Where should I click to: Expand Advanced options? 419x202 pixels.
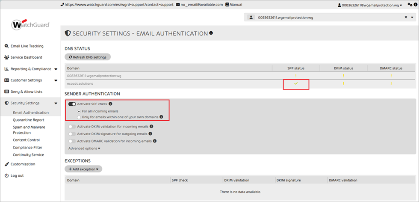[85, 148]
